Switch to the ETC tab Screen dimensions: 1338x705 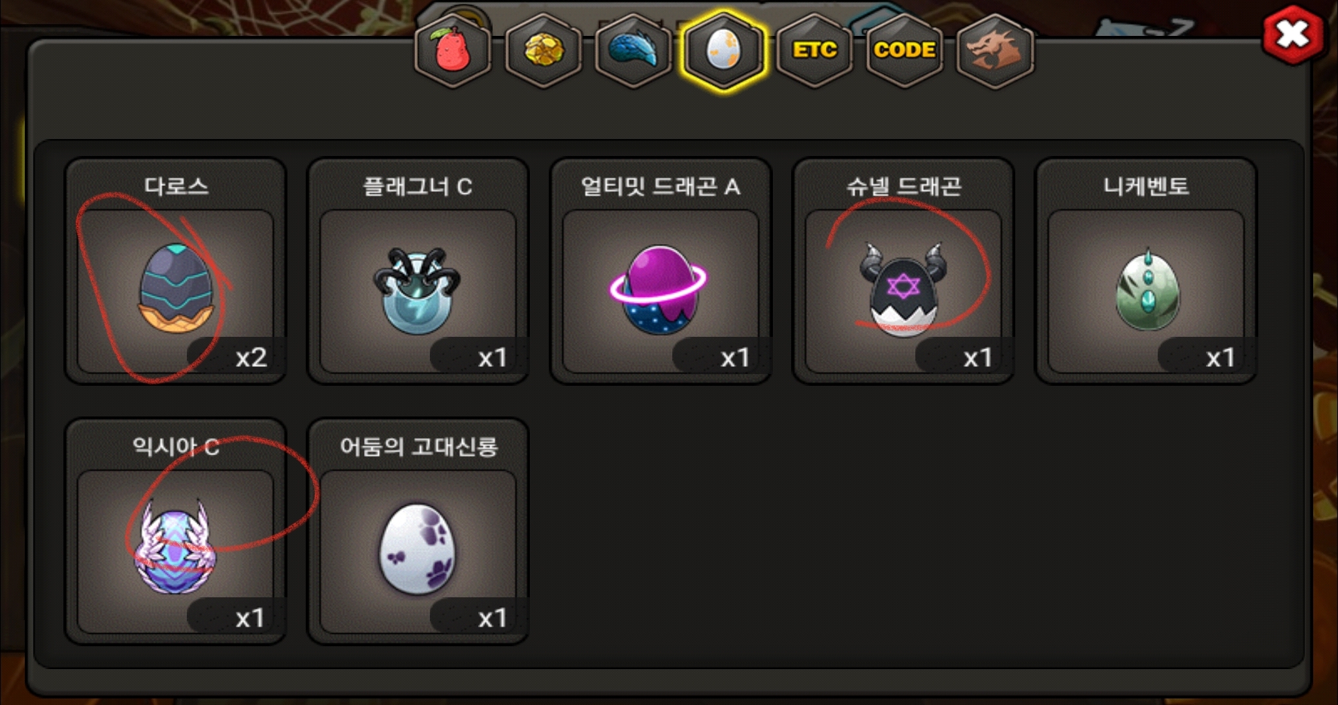[x=814, y=51]
